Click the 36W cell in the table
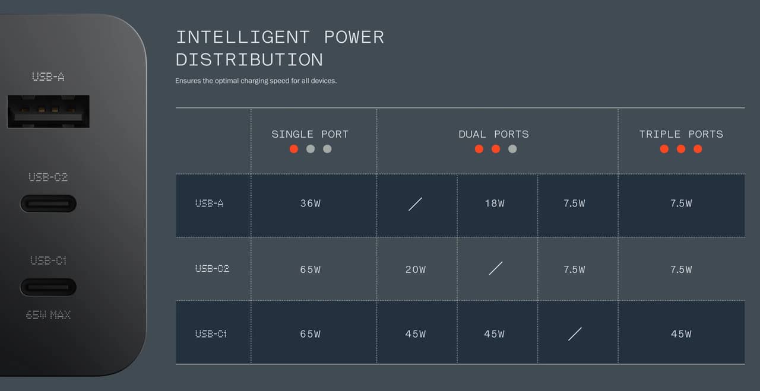The height and width of the screenshot is (391, 760). pyautogui.click(x=310, y=204)
